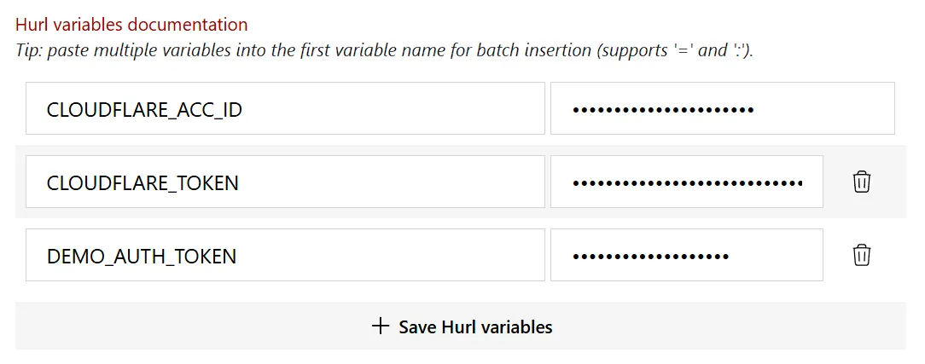Click the password dots of the CLOUDFLARE_ACC_ID value
Screen dimensions: 925x364
(663, 110)
